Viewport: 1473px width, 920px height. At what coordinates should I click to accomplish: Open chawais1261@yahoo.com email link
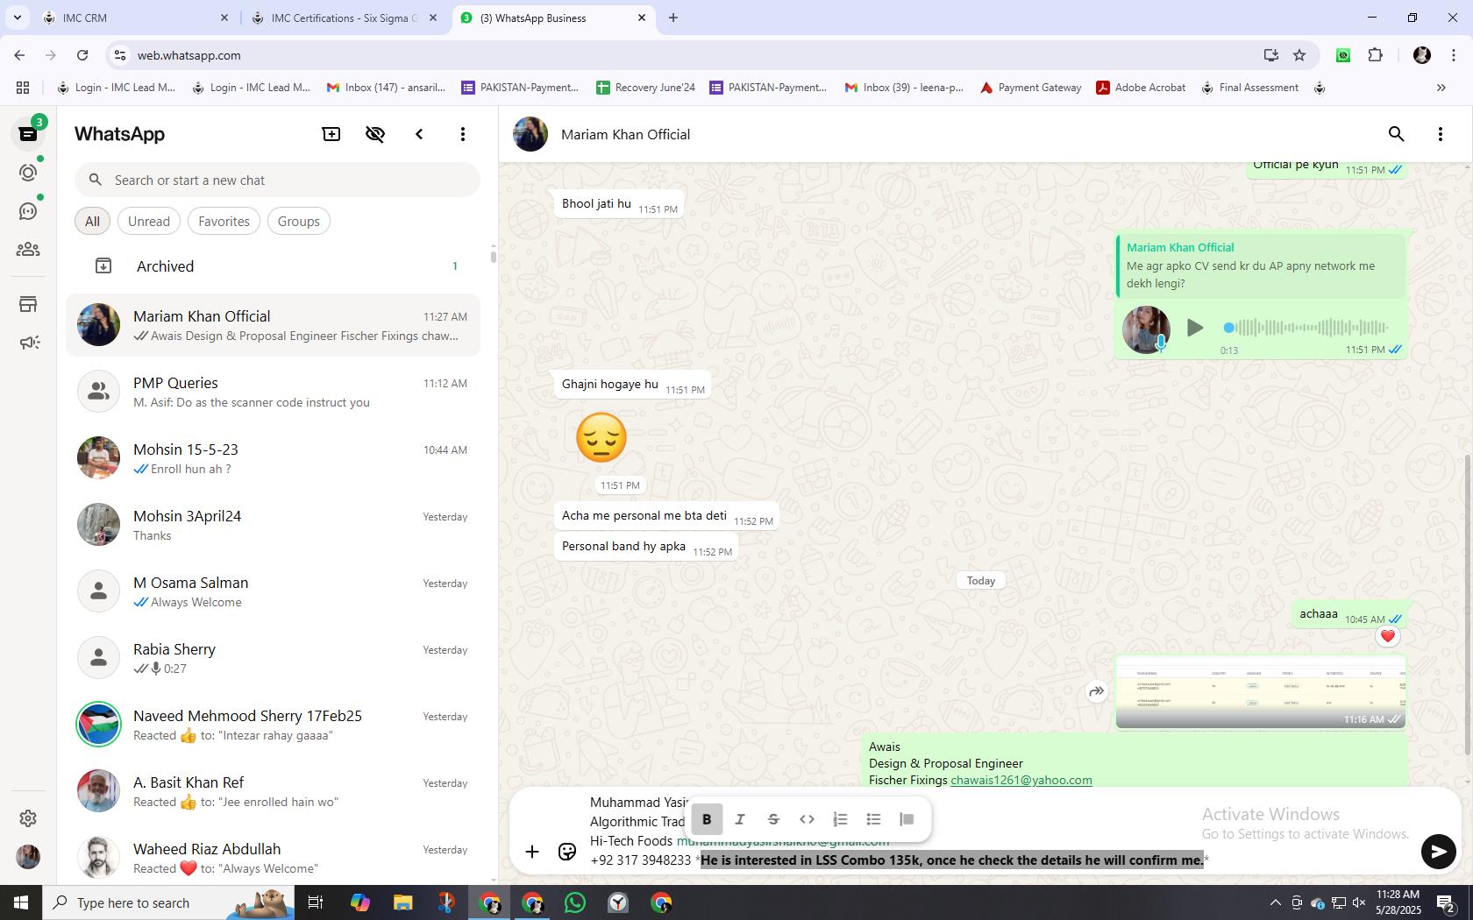coord(1021,780)
